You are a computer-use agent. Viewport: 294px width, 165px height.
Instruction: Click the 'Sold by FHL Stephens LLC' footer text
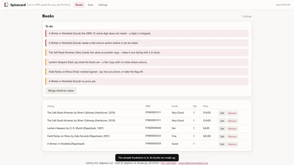point(99,163)
